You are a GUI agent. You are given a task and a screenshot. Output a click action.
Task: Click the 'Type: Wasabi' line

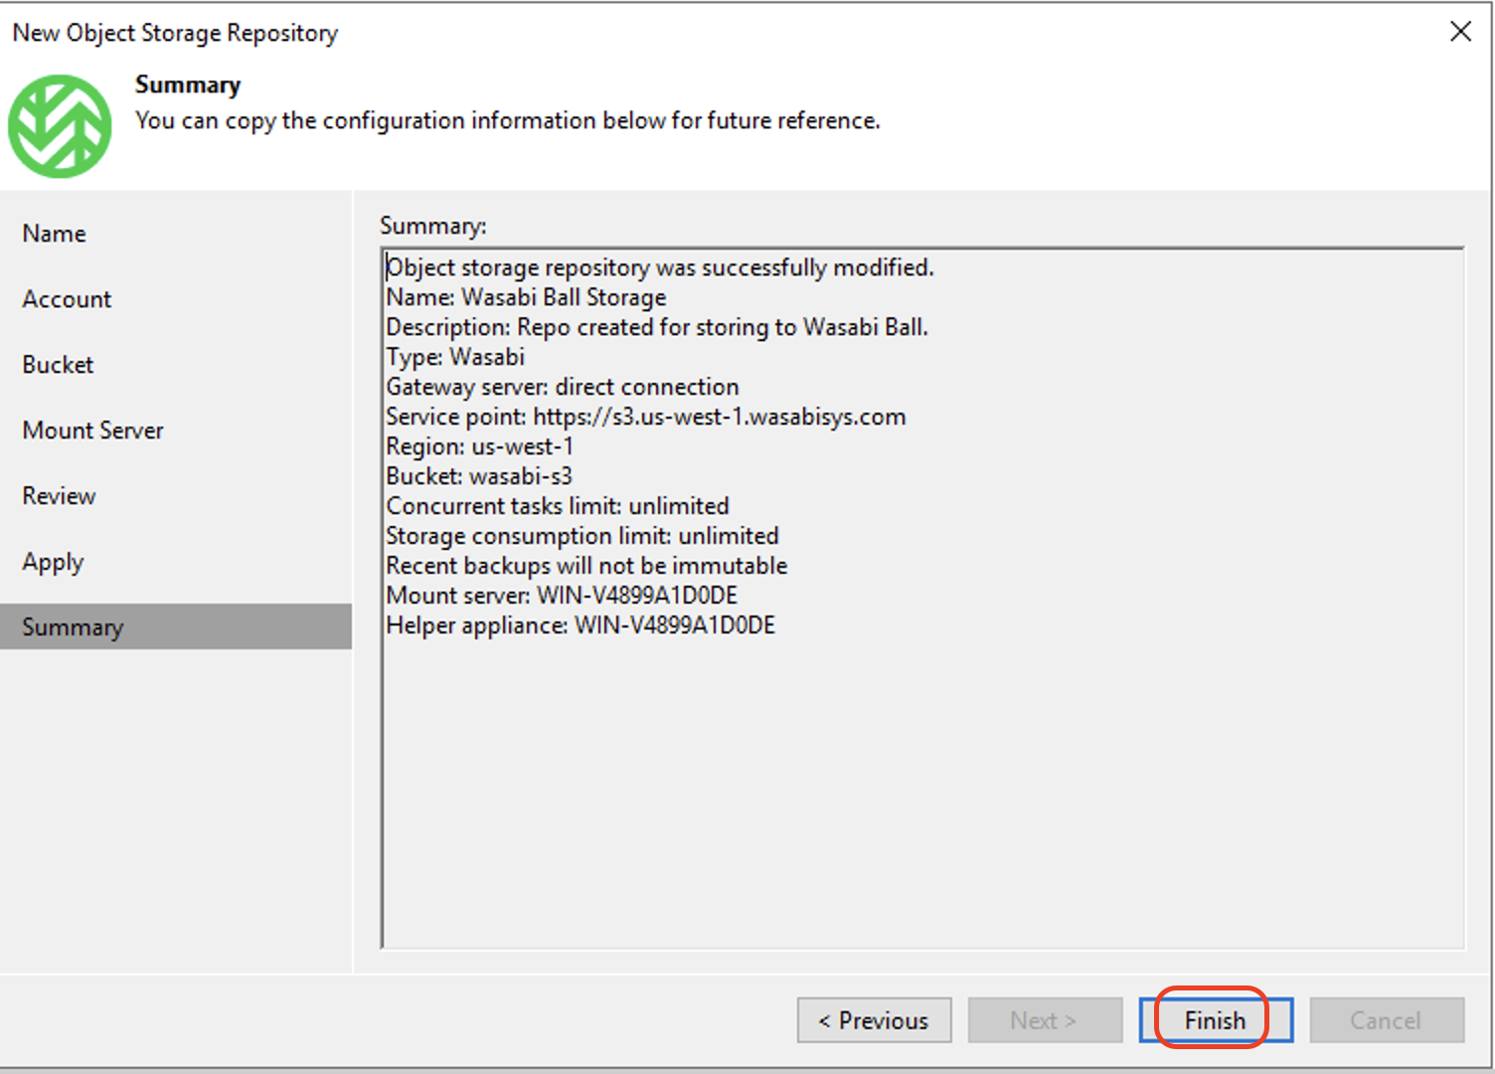point(455,357)
